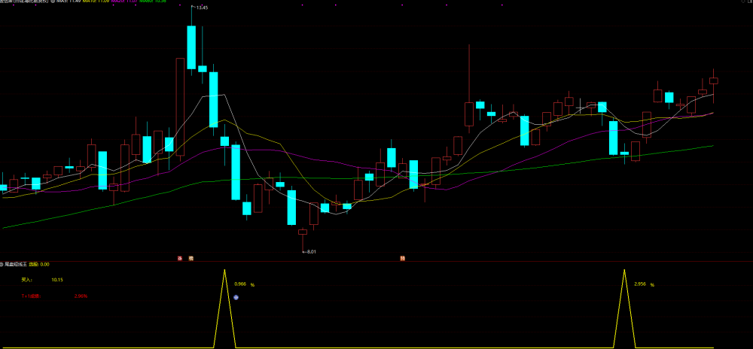Open the indicator panel settings gear icon

(x=2, y=264)
